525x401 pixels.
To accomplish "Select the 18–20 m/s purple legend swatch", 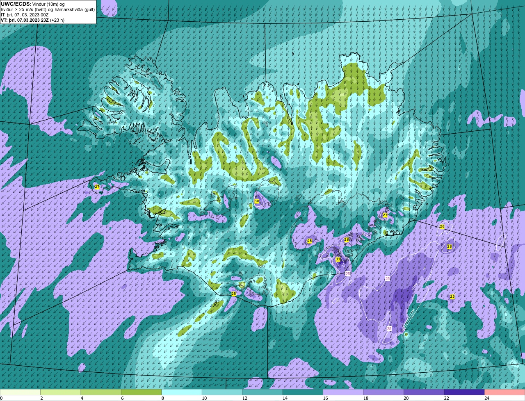I will (384, 392).
